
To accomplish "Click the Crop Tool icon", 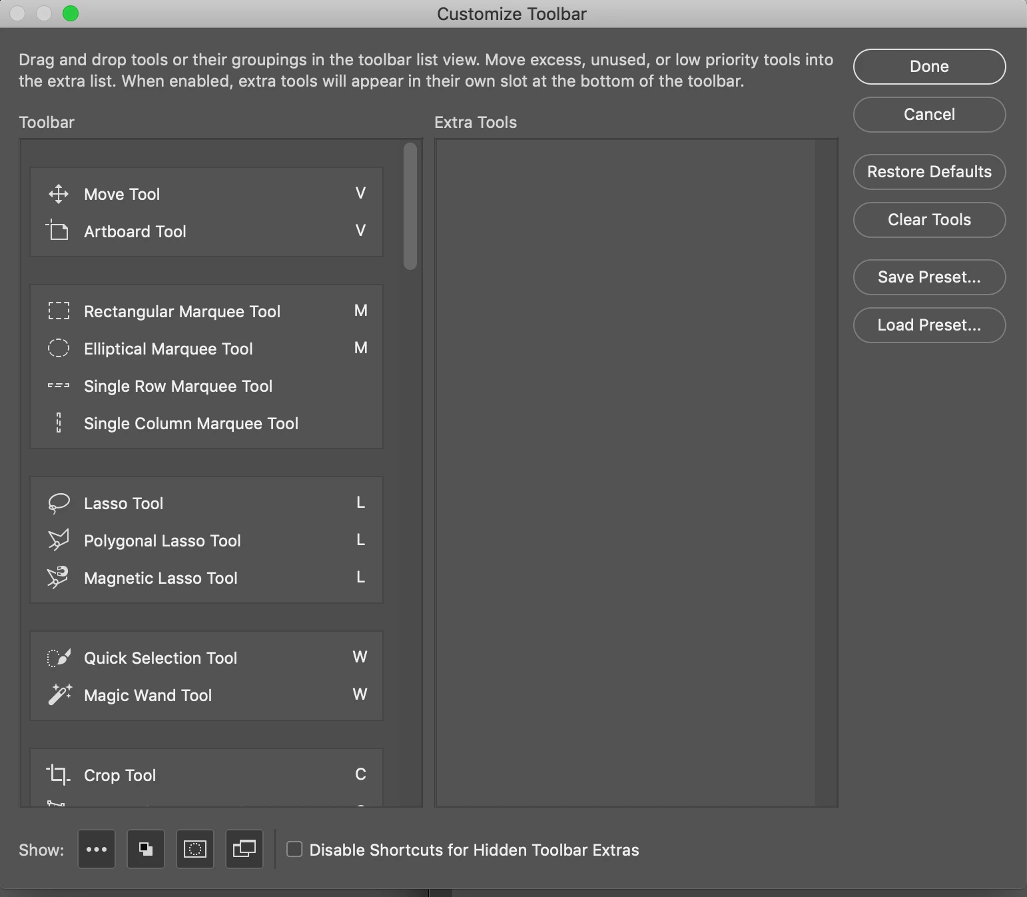I will pos(58,774).
